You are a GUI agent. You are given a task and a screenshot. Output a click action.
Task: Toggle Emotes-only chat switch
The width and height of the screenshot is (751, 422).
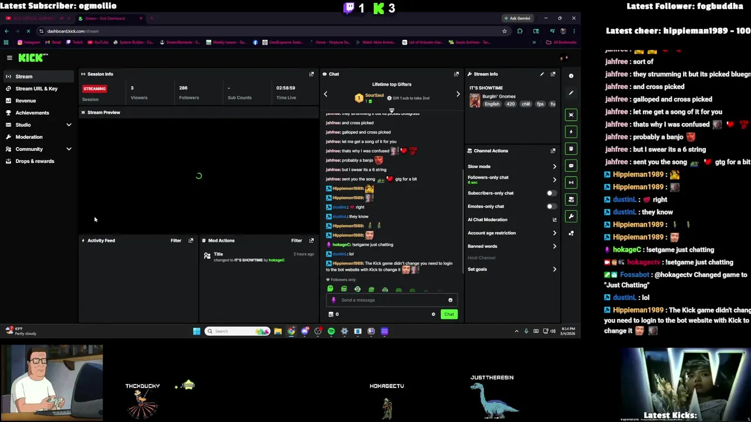pos(550,206)
